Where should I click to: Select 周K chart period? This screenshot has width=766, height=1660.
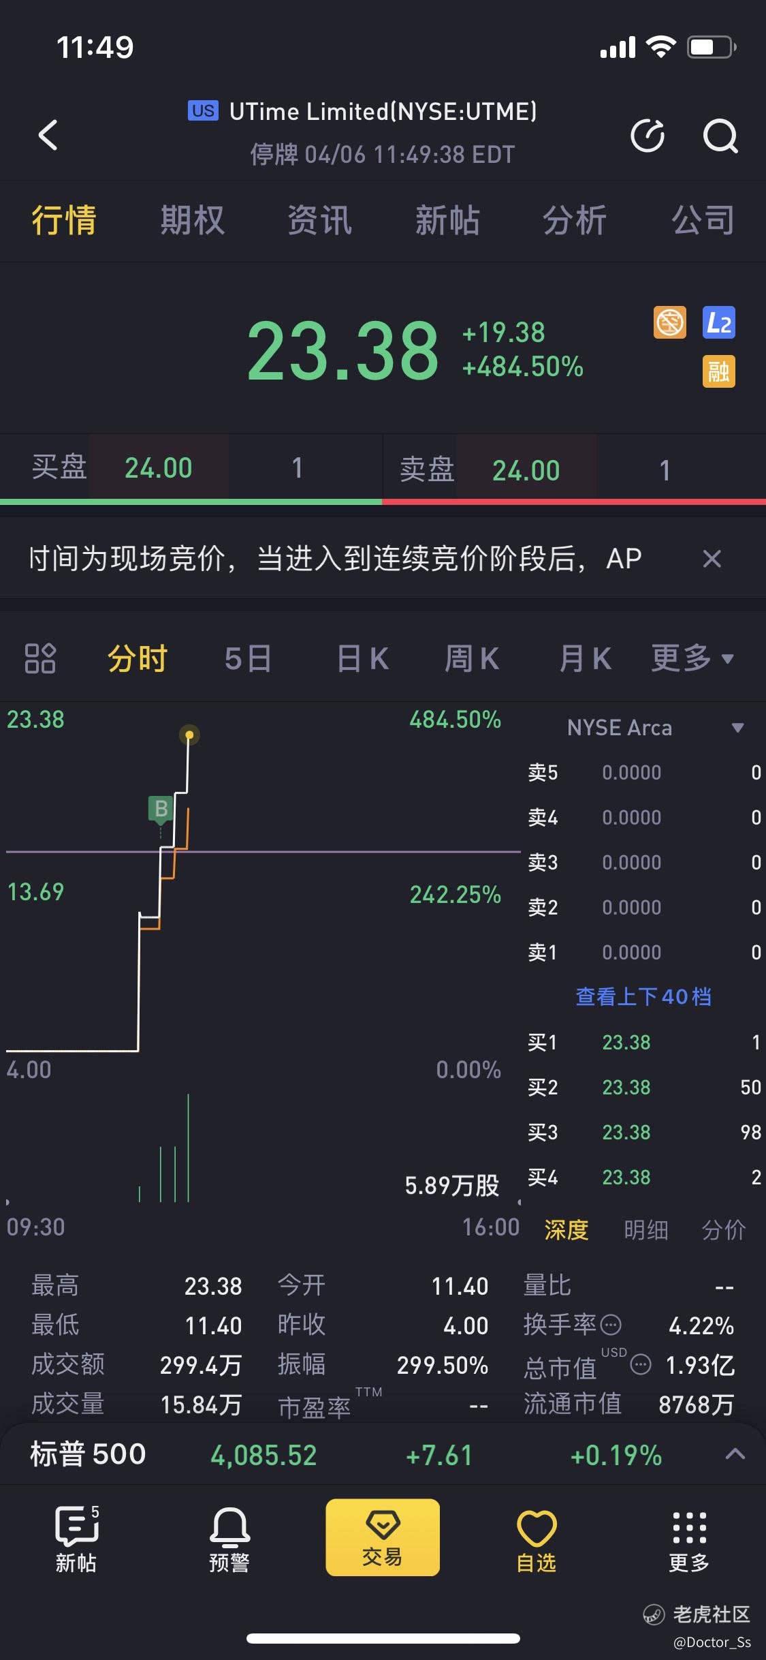pos(472,658)
